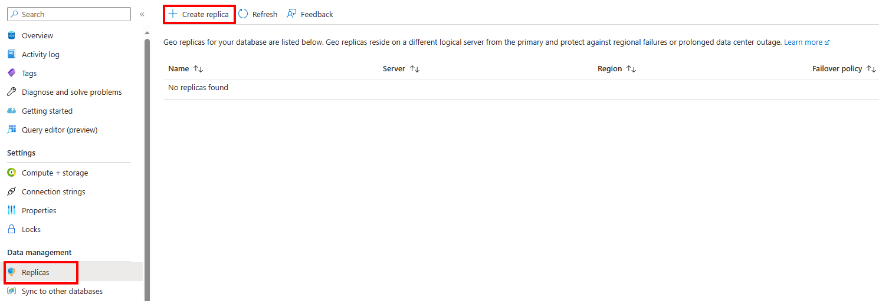Click the Create replica button
This screenshot has height=301, width=879.
point(199,14)
